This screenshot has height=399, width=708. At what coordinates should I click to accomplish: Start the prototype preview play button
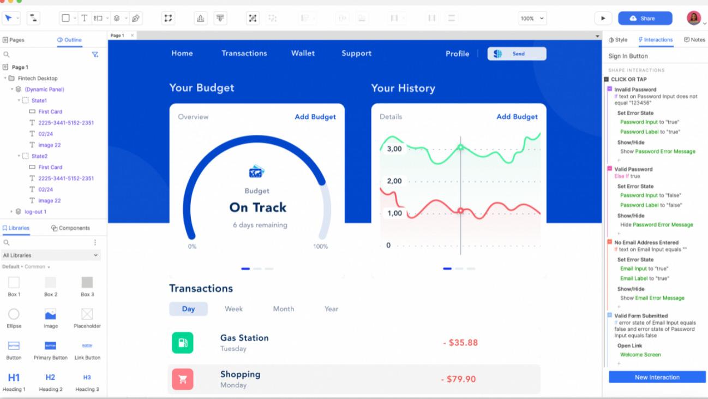[603, 18]
